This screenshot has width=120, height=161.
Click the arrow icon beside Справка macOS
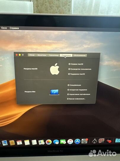click(x=69, y=64)
